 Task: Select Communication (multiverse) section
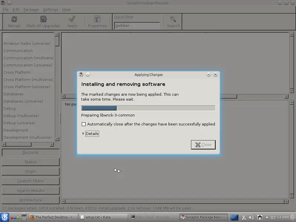tap(28, 58)
